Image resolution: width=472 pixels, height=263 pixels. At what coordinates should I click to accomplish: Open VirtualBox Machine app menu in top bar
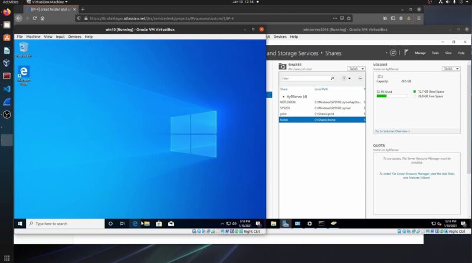47,2
